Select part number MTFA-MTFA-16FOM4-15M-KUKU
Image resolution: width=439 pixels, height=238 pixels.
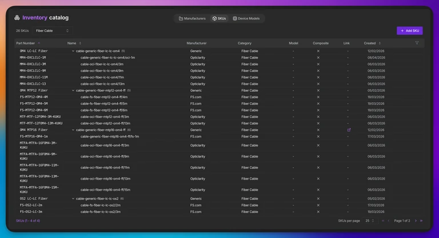coord(39,189)
